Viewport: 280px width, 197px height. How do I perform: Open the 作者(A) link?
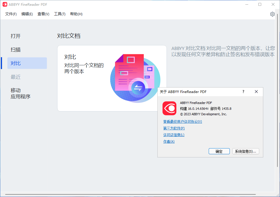coord(169,142)
